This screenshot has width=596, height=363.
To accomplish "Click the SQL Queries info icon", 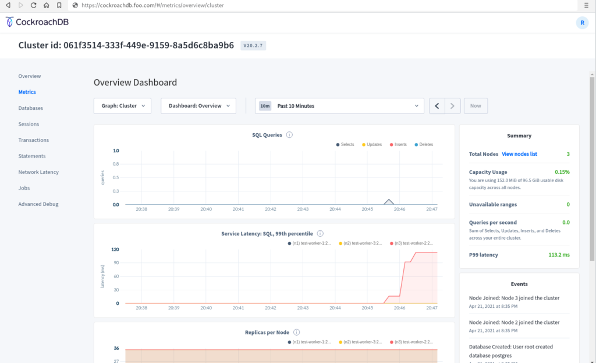I will pos(289,135).
